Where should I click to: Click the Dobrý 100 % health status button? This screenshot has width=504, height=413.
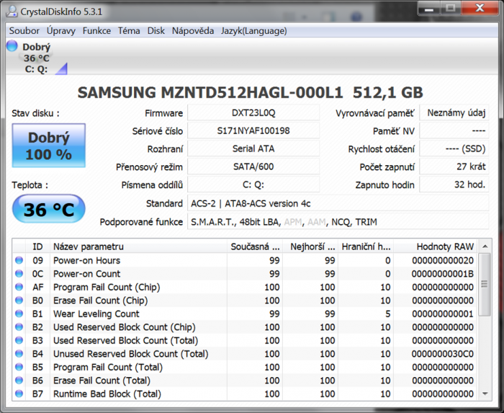coord(48,146)
